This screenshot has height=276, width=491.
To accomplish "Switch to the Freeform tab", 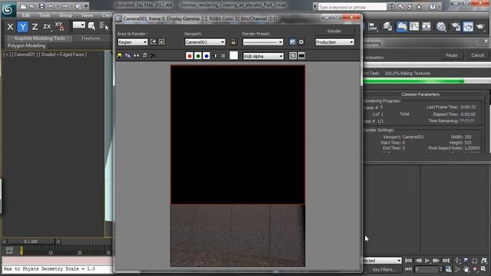I will (x=91, y=38).
